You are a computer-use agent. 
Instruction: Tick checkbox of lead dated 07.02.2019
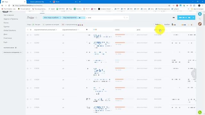28,88
